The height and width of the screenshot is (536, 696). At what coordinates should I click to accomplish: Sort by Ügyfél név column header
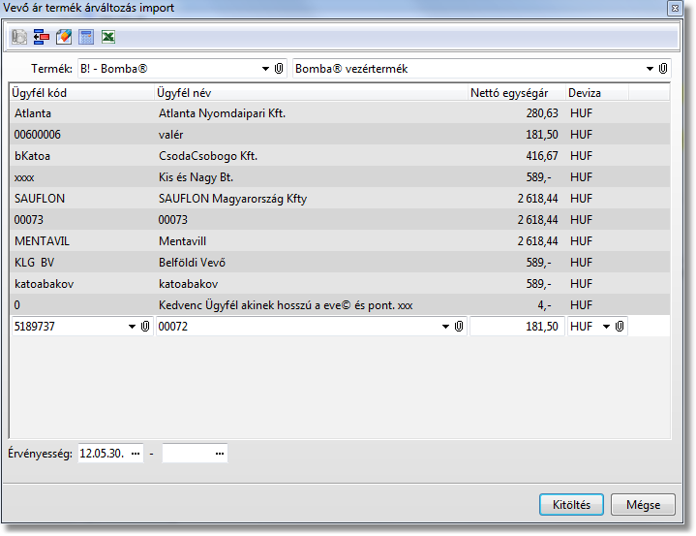(x=311, y=93)
